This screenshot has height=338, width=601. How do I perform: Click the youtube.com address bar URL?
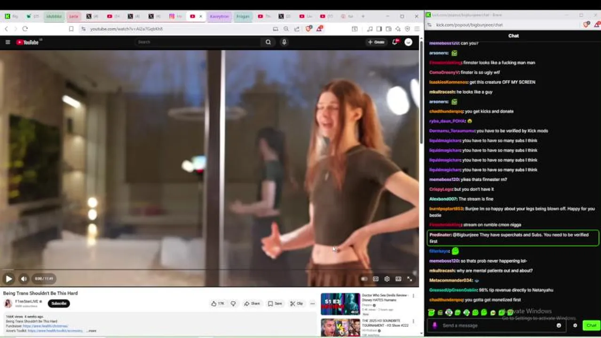(x=126, y=29)
